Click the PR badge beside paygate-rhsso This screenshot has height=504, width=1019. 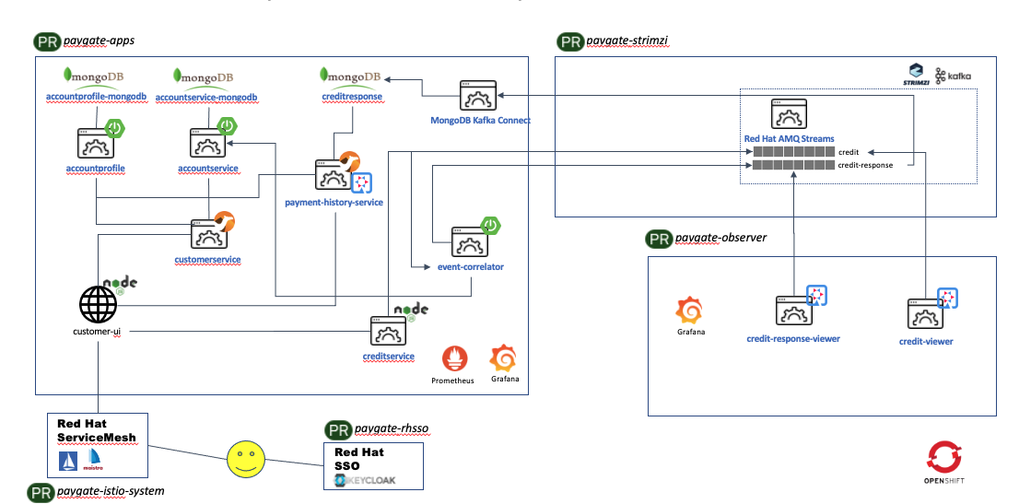(x=338, y=430)
